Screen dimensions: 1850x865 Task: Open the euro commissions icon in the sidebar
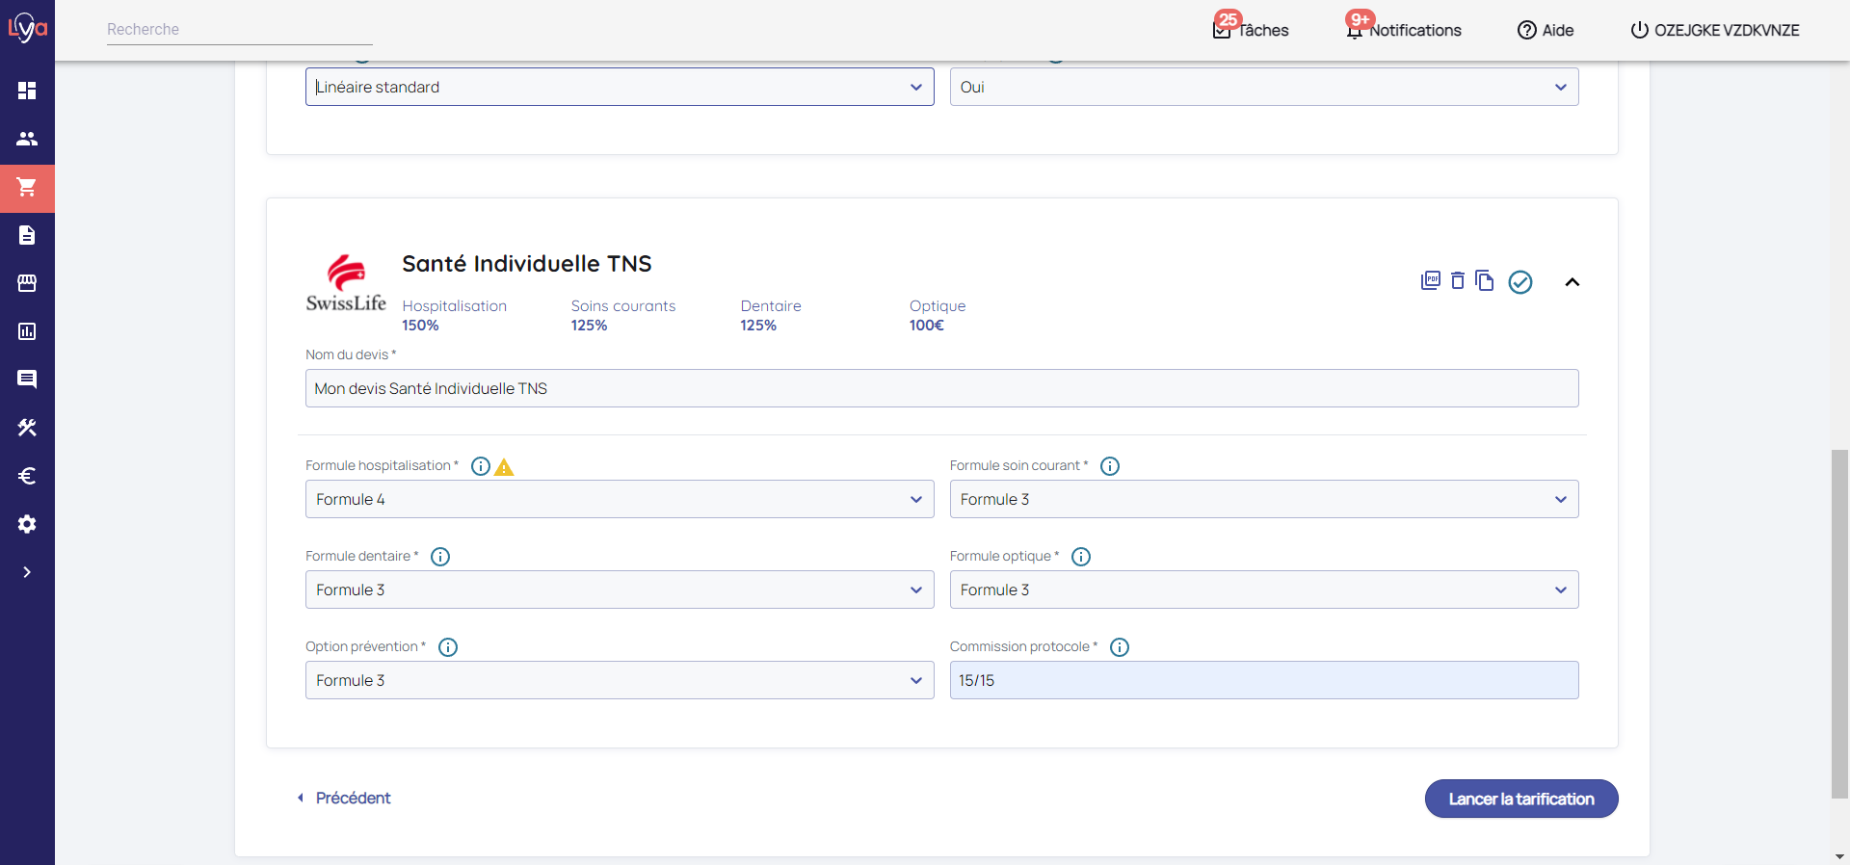click(x=27, y=476)
